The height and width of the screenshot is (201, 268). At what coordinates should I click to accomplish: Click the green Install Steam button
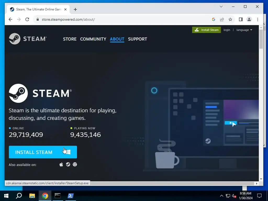[x=206, y=30]
